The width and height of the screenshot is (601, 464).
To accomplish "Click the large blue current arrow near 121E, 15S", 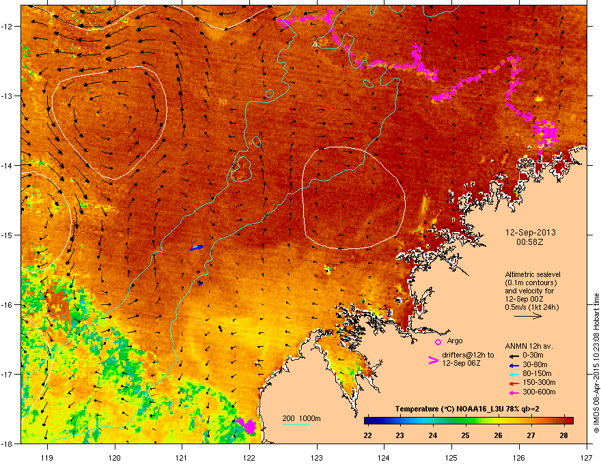I will click(x=197, y=248).
